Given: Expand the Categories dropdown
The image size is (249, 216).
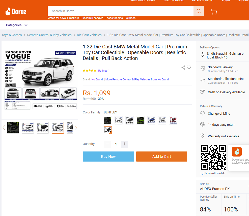Looking at the screenshot, I should [x=17, y=25].
